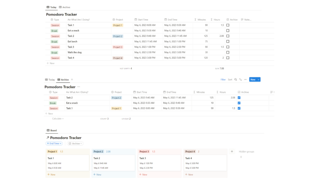
Task: Check the Archive box for Eat a snack row
Action: point(228,31)
